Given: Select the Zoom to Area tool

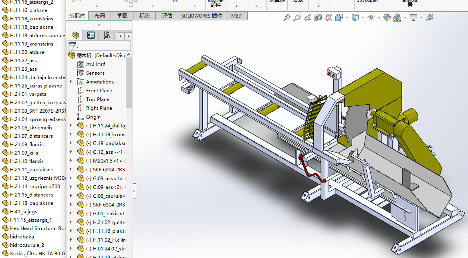Looking at the screenshot, I should coord(297,18).
